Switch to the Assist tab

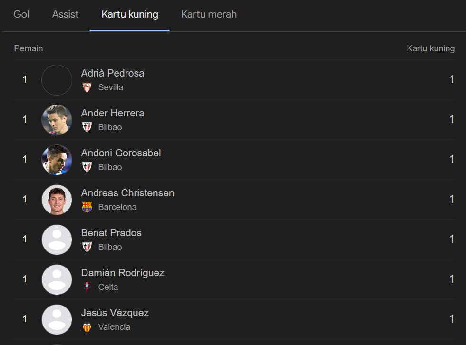tap(65, 14)
